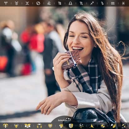Open the golden bull head Taurus illustration
Screen dimensions: 129x129
[16, 126]
